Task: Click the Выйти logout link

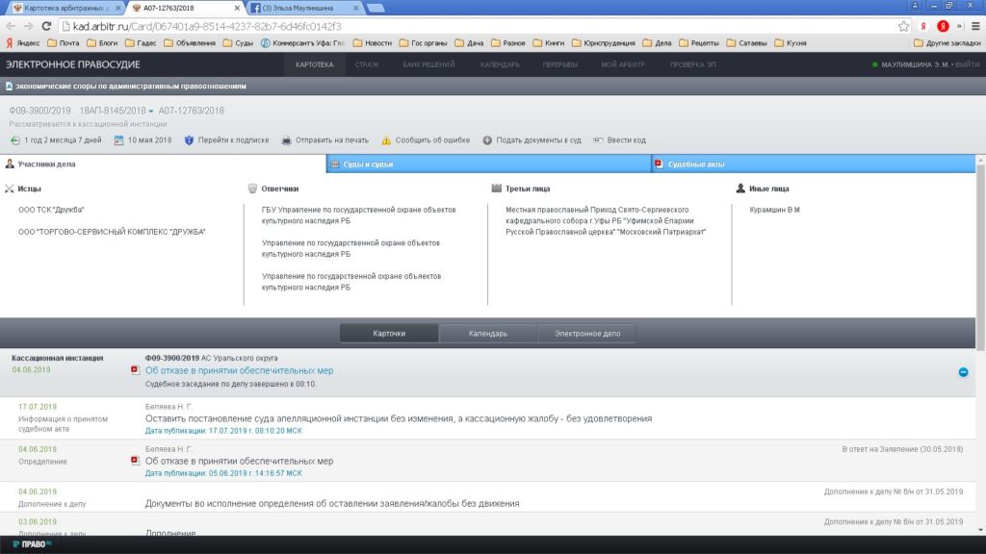Action: pyautogui.click(x=966, y=64)
